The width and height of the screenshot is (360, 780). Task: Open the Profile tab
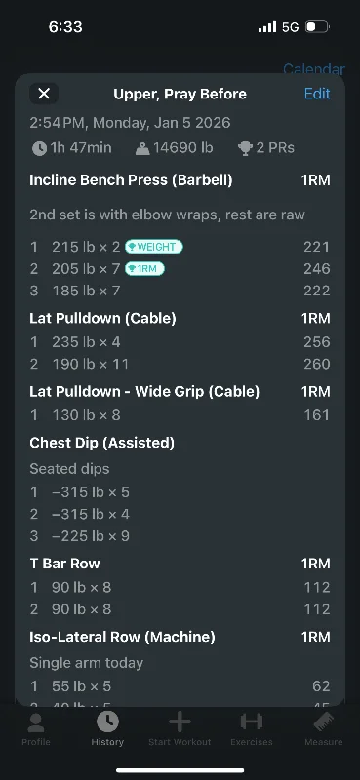click(x=36, y=728)
